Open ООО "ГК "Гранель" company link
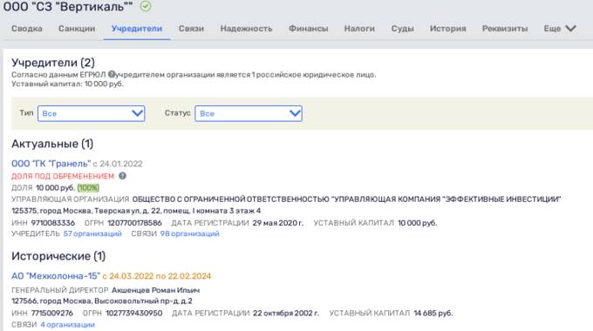This screenshot has width=593, height=331. coord(51,164)
